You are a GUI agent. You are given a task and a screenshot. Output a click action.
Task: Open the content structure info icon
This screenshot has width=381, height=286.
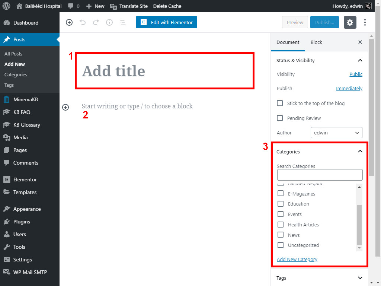click(x=109, y=22)
